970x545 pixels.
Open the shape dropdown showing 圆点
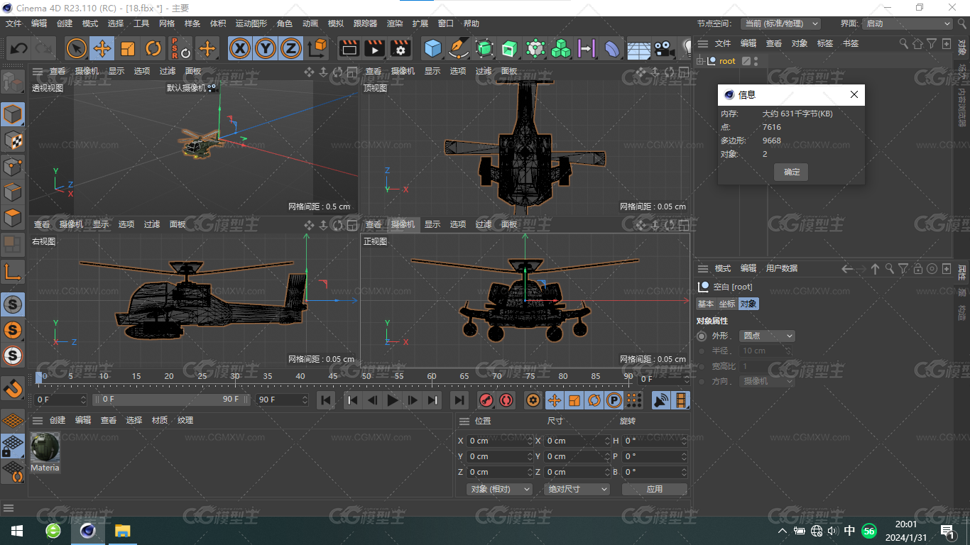click(x=767, y=336)
